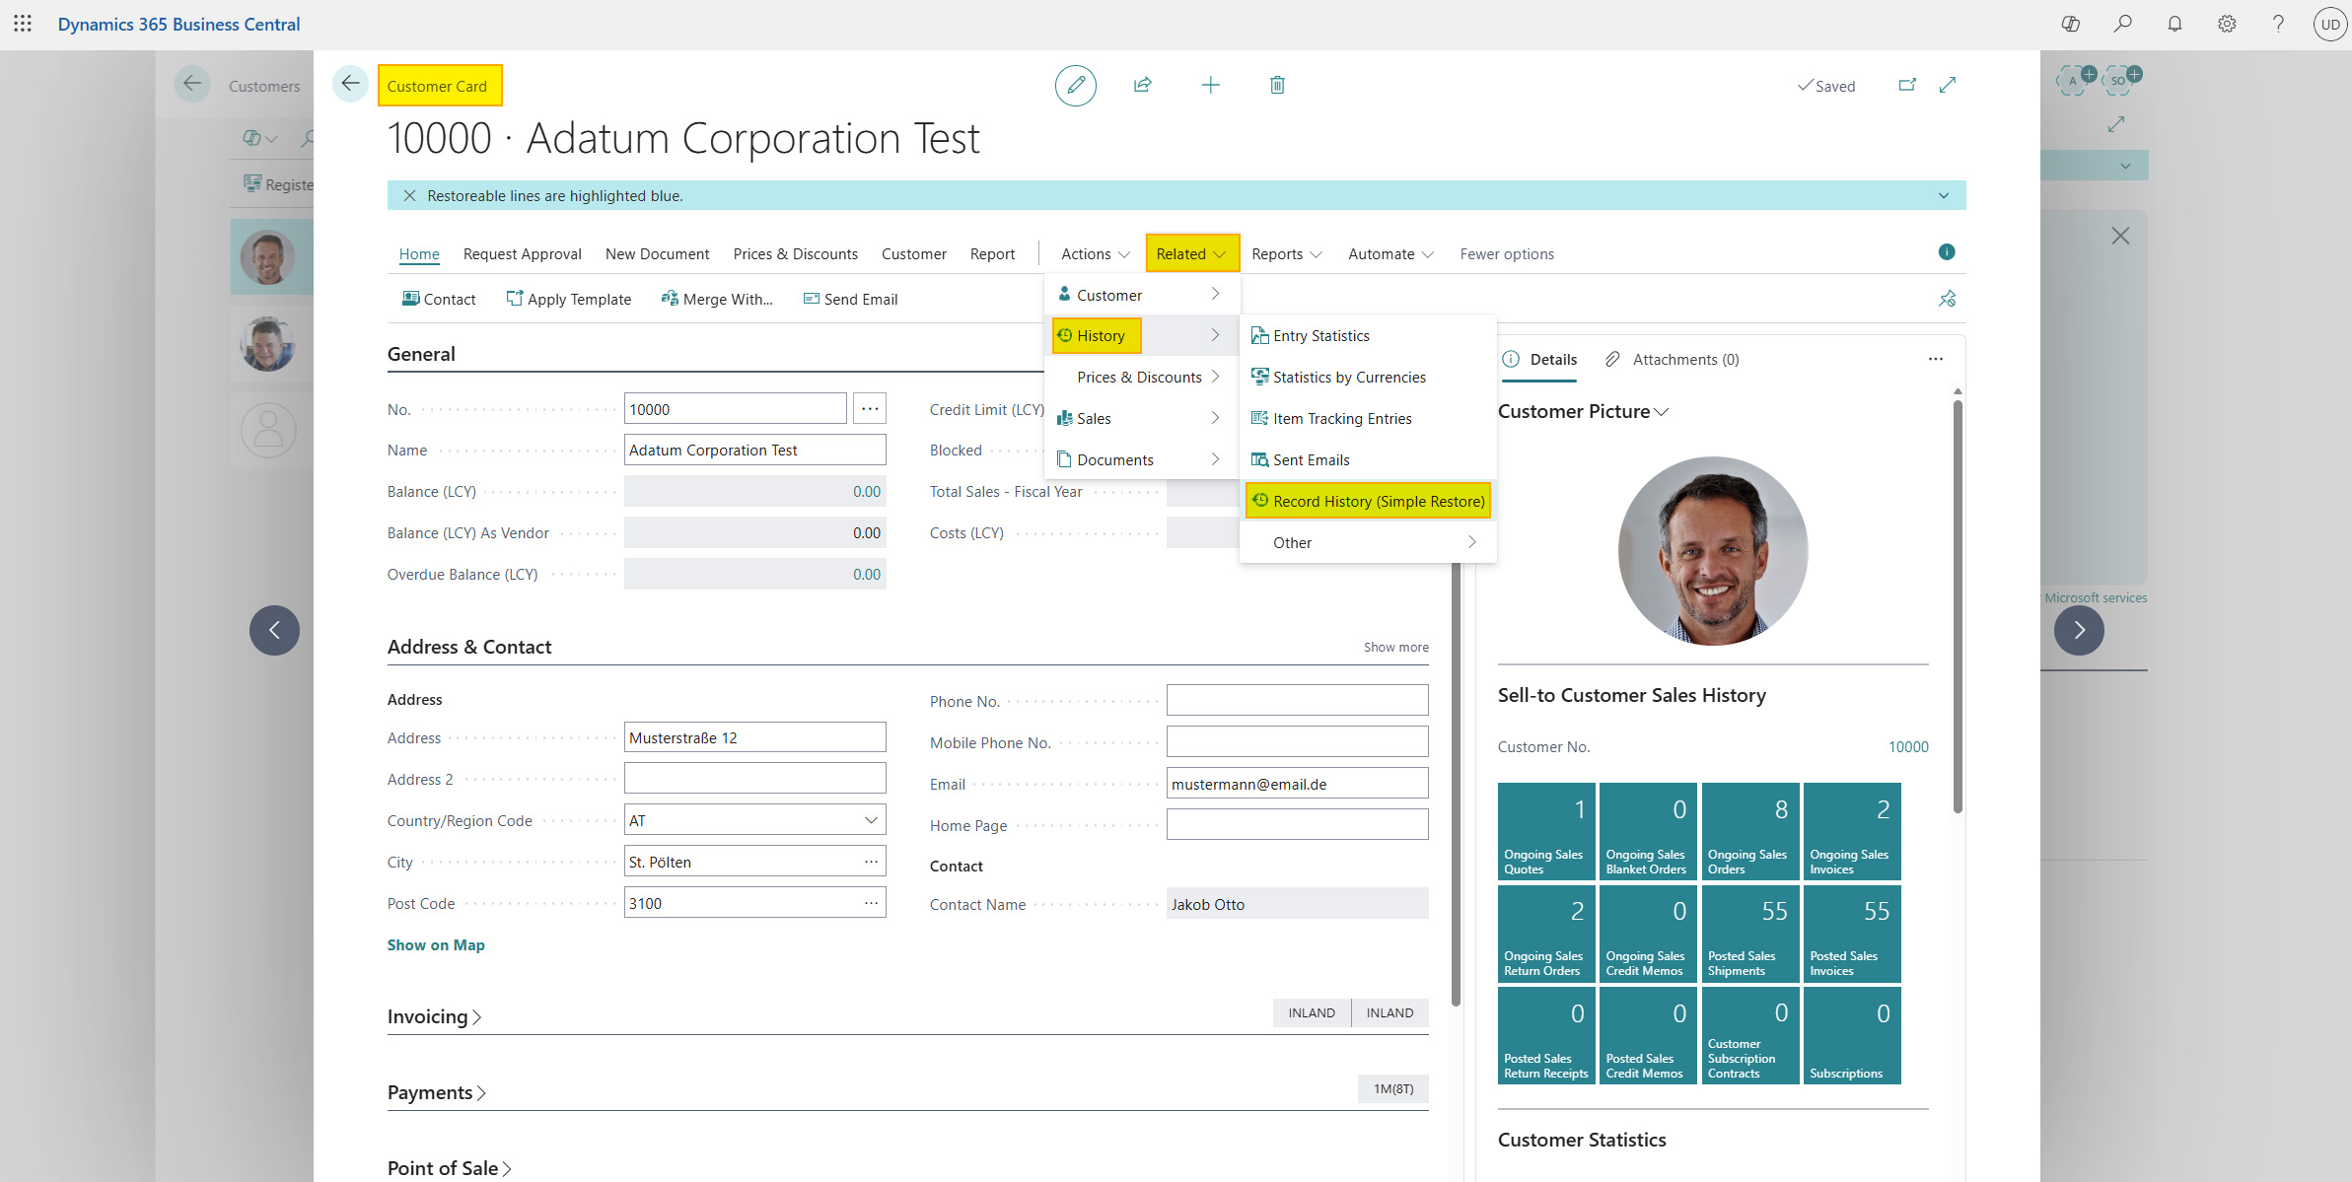Open Entry Statistics menu item
This screenshot has width=2352, height=1182.
tap(1320, 336)
